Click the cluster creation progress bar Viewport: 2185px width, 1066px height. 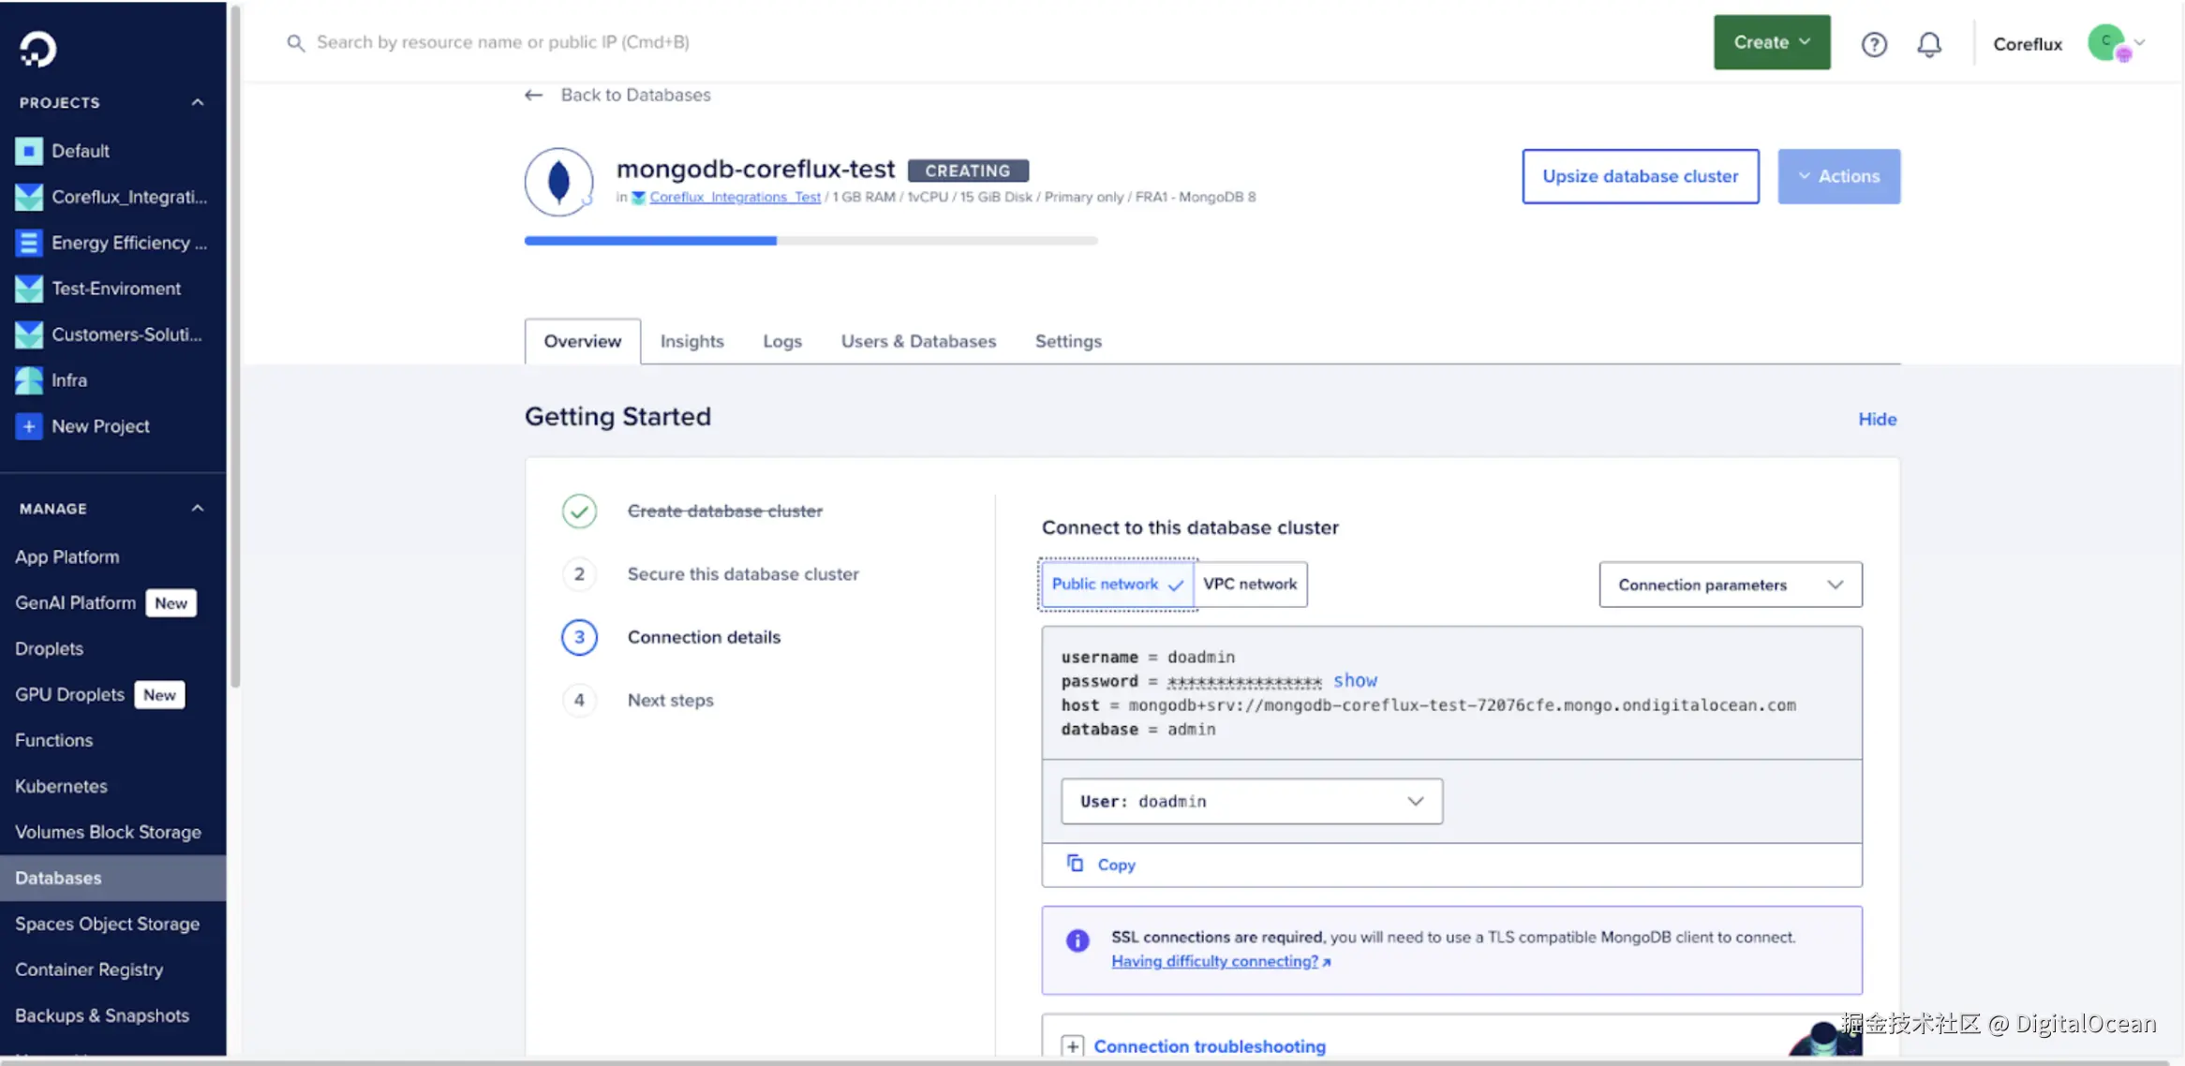pos(811,241)
